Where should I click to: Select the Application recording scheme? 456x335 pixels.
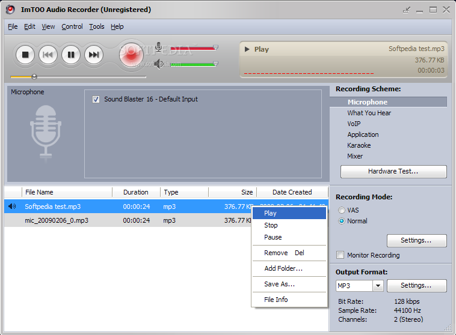(x=363, y=134)
